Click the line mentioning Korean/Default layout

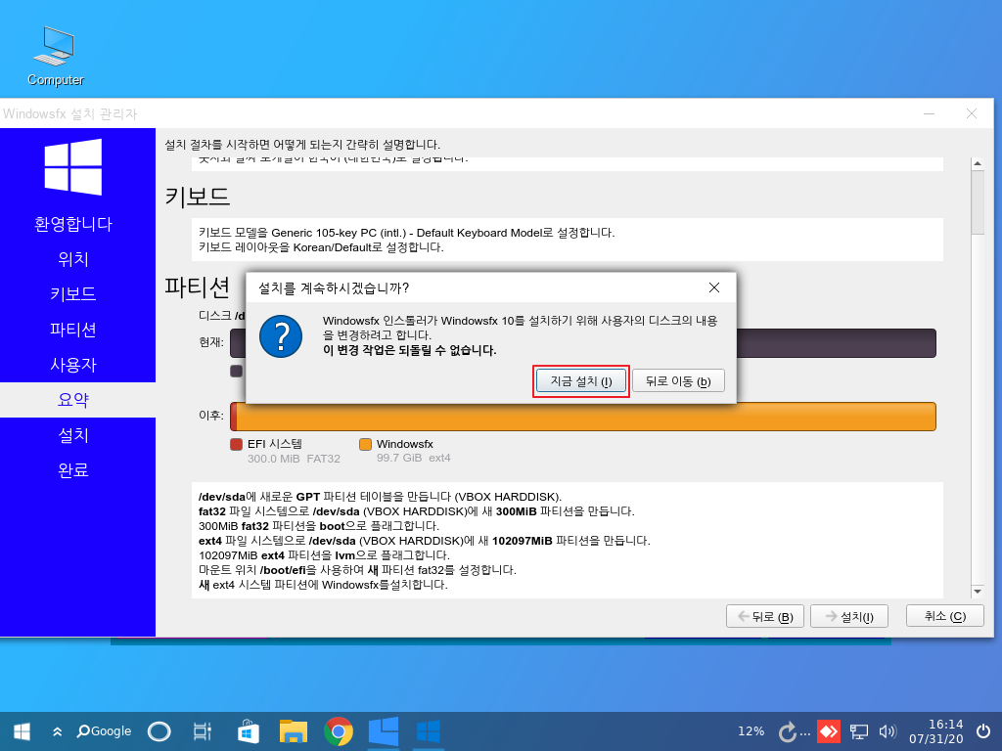tap(321, 247)
